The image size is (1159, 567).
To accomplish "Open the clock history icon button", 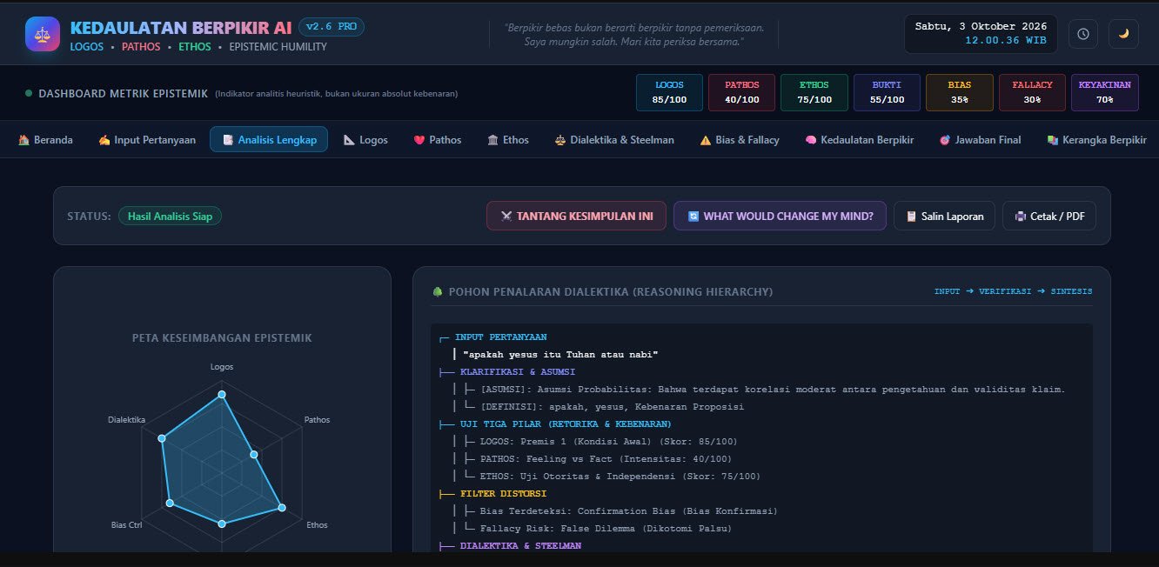I will [1082, 34].
